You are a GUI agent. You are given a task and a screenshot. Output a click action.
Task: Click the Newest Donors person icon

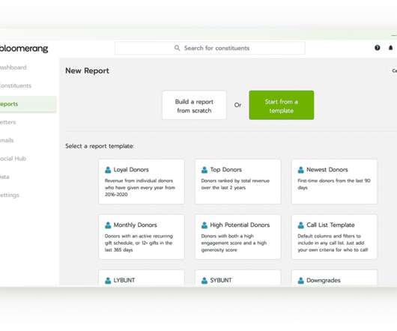[301, 170]
